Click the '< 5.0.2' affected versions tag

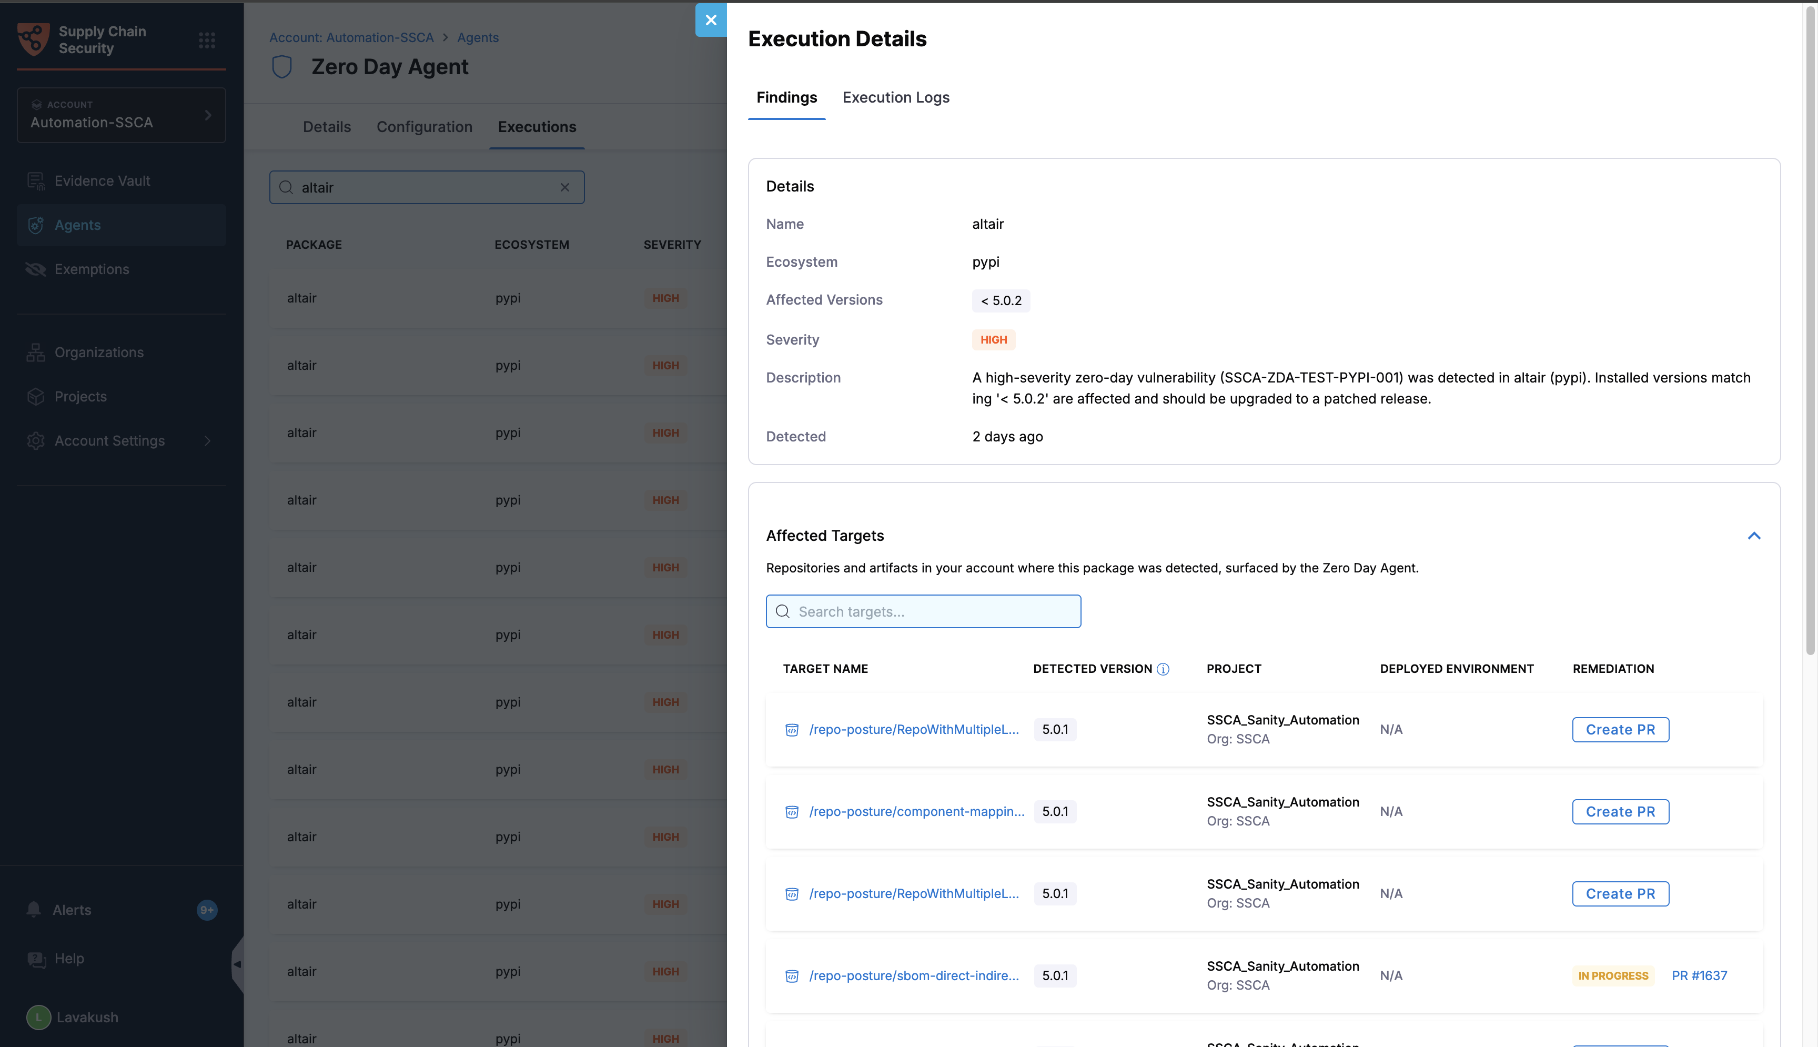1001,300
